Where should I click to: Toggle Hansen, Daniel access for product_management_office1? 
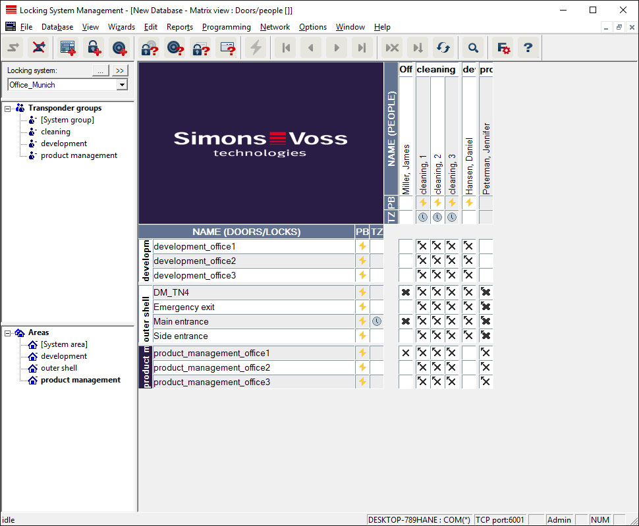468,353
